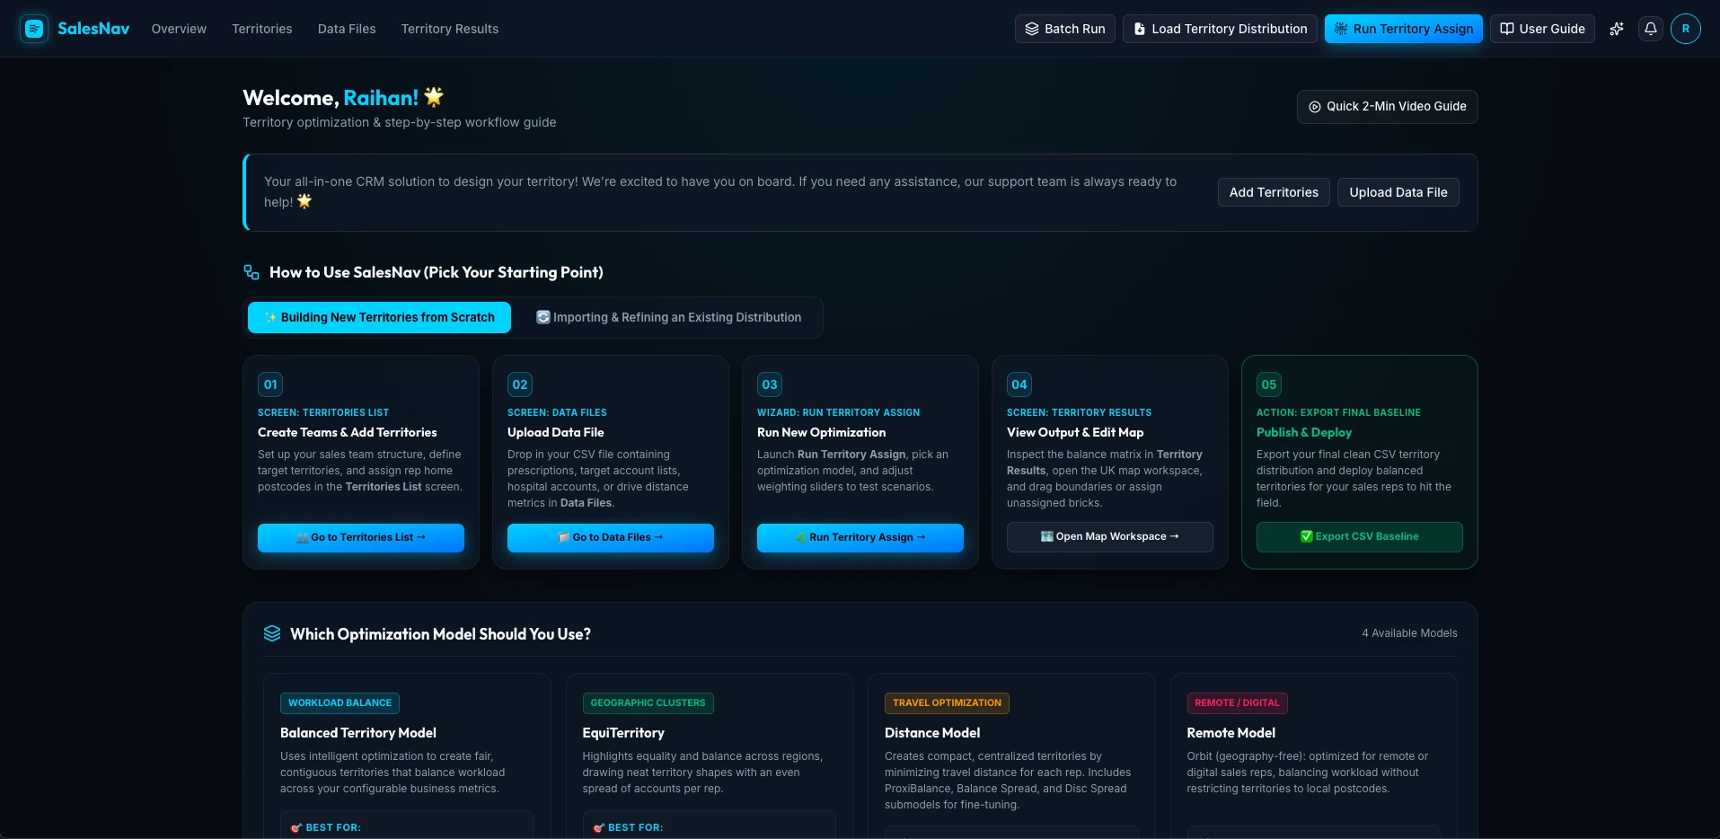Click the GEOGRAPHIC CLUSTERS tag

[648, 702]
